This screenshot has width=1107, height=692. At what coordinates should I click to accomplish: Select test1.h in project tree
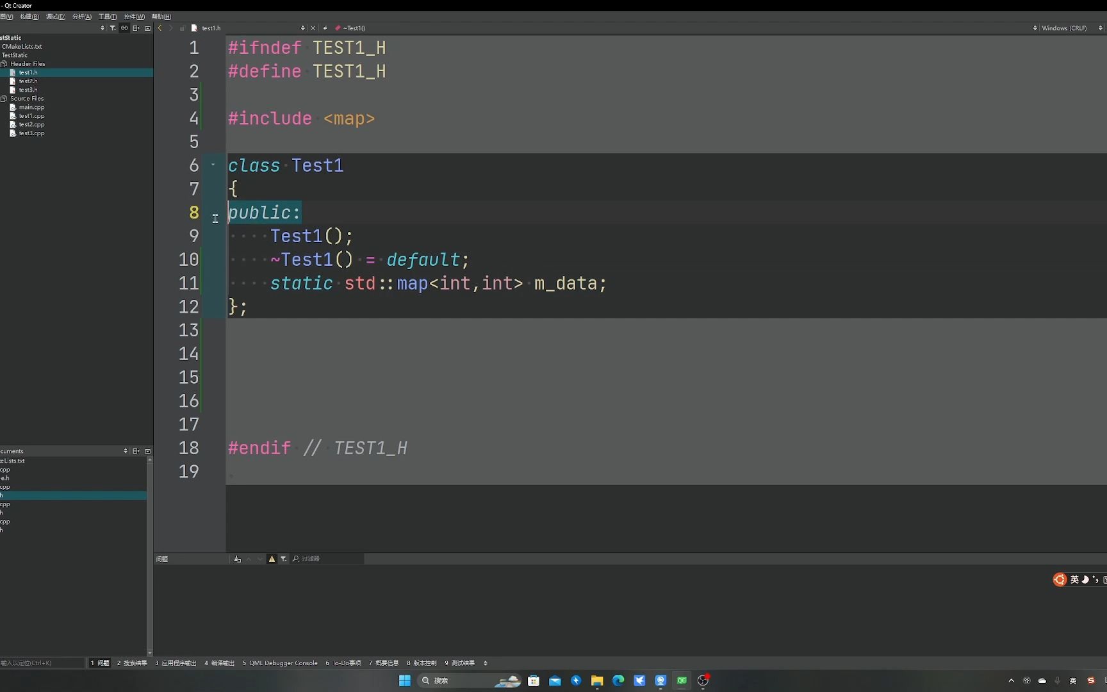28,72
